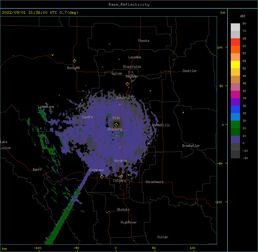Click the Vulcan town label
This screenshot has height=252, width=258.
(163, 237)
